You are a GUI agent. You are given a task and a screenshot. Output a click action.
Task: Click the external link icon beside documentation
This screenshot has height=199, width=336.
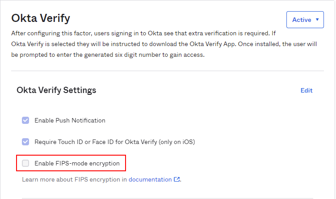176,179
